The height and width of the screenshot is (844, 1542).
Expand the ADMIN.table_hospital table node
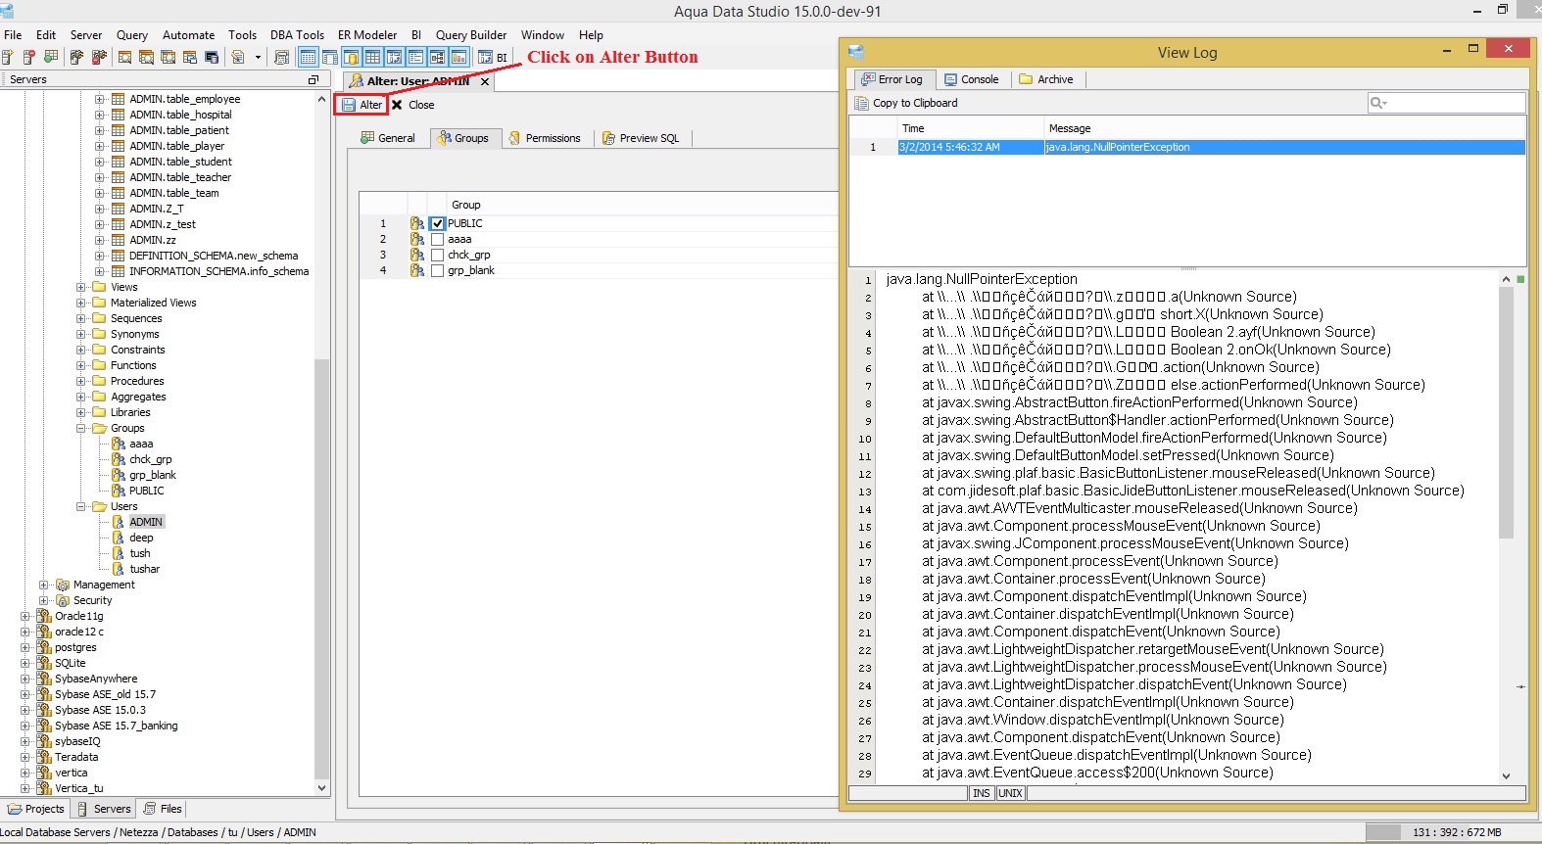click(100, 115)
